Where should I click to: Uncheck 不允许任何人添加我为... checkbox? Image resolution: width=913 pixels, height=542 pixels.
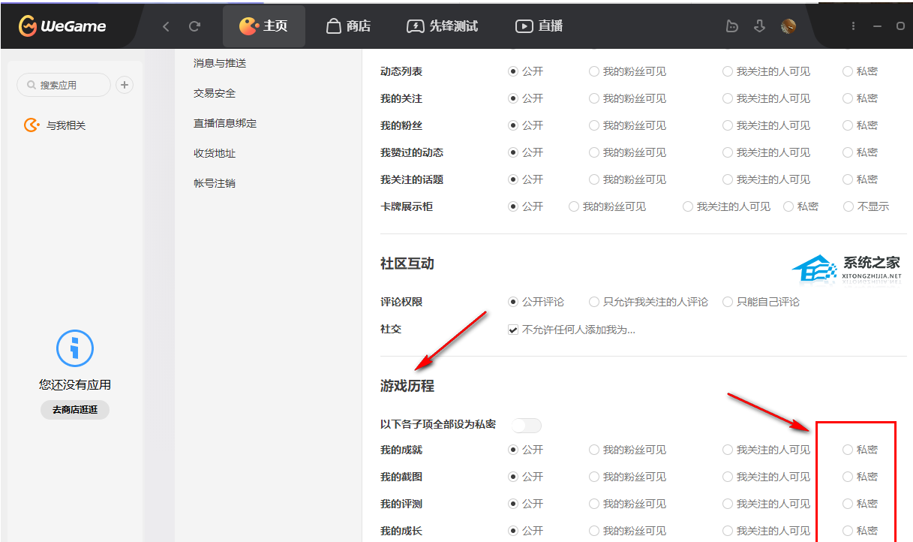(x=513, y=330)
